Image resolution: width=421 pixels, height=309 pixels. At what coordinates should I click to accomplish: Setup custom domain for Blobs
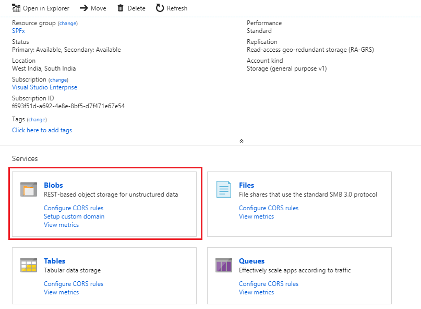click(x=74, y=216)
